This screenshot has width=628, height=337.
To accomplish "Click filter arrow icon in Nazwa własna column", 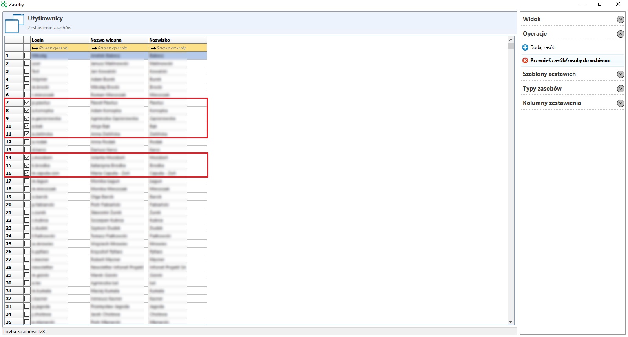I will click(x=94, y=48).
